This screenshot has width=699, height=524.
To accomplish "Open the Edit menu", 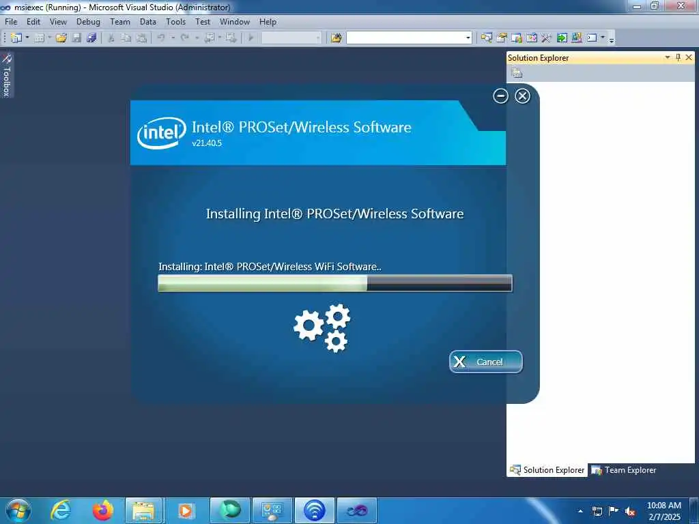I will click(33, 22).
